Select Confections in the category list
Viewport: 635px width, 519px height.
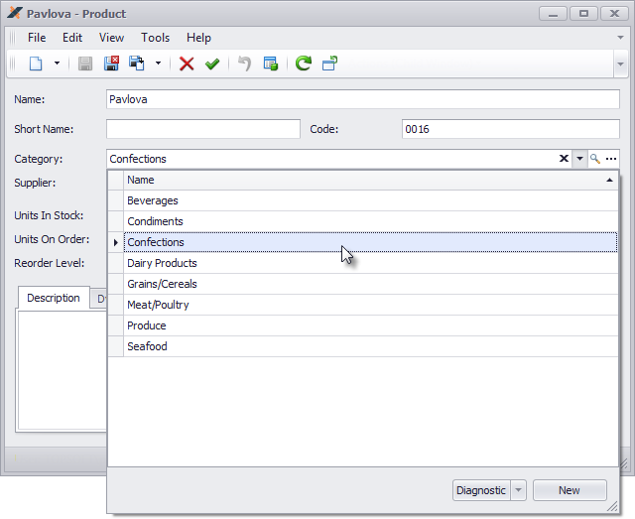370,242
